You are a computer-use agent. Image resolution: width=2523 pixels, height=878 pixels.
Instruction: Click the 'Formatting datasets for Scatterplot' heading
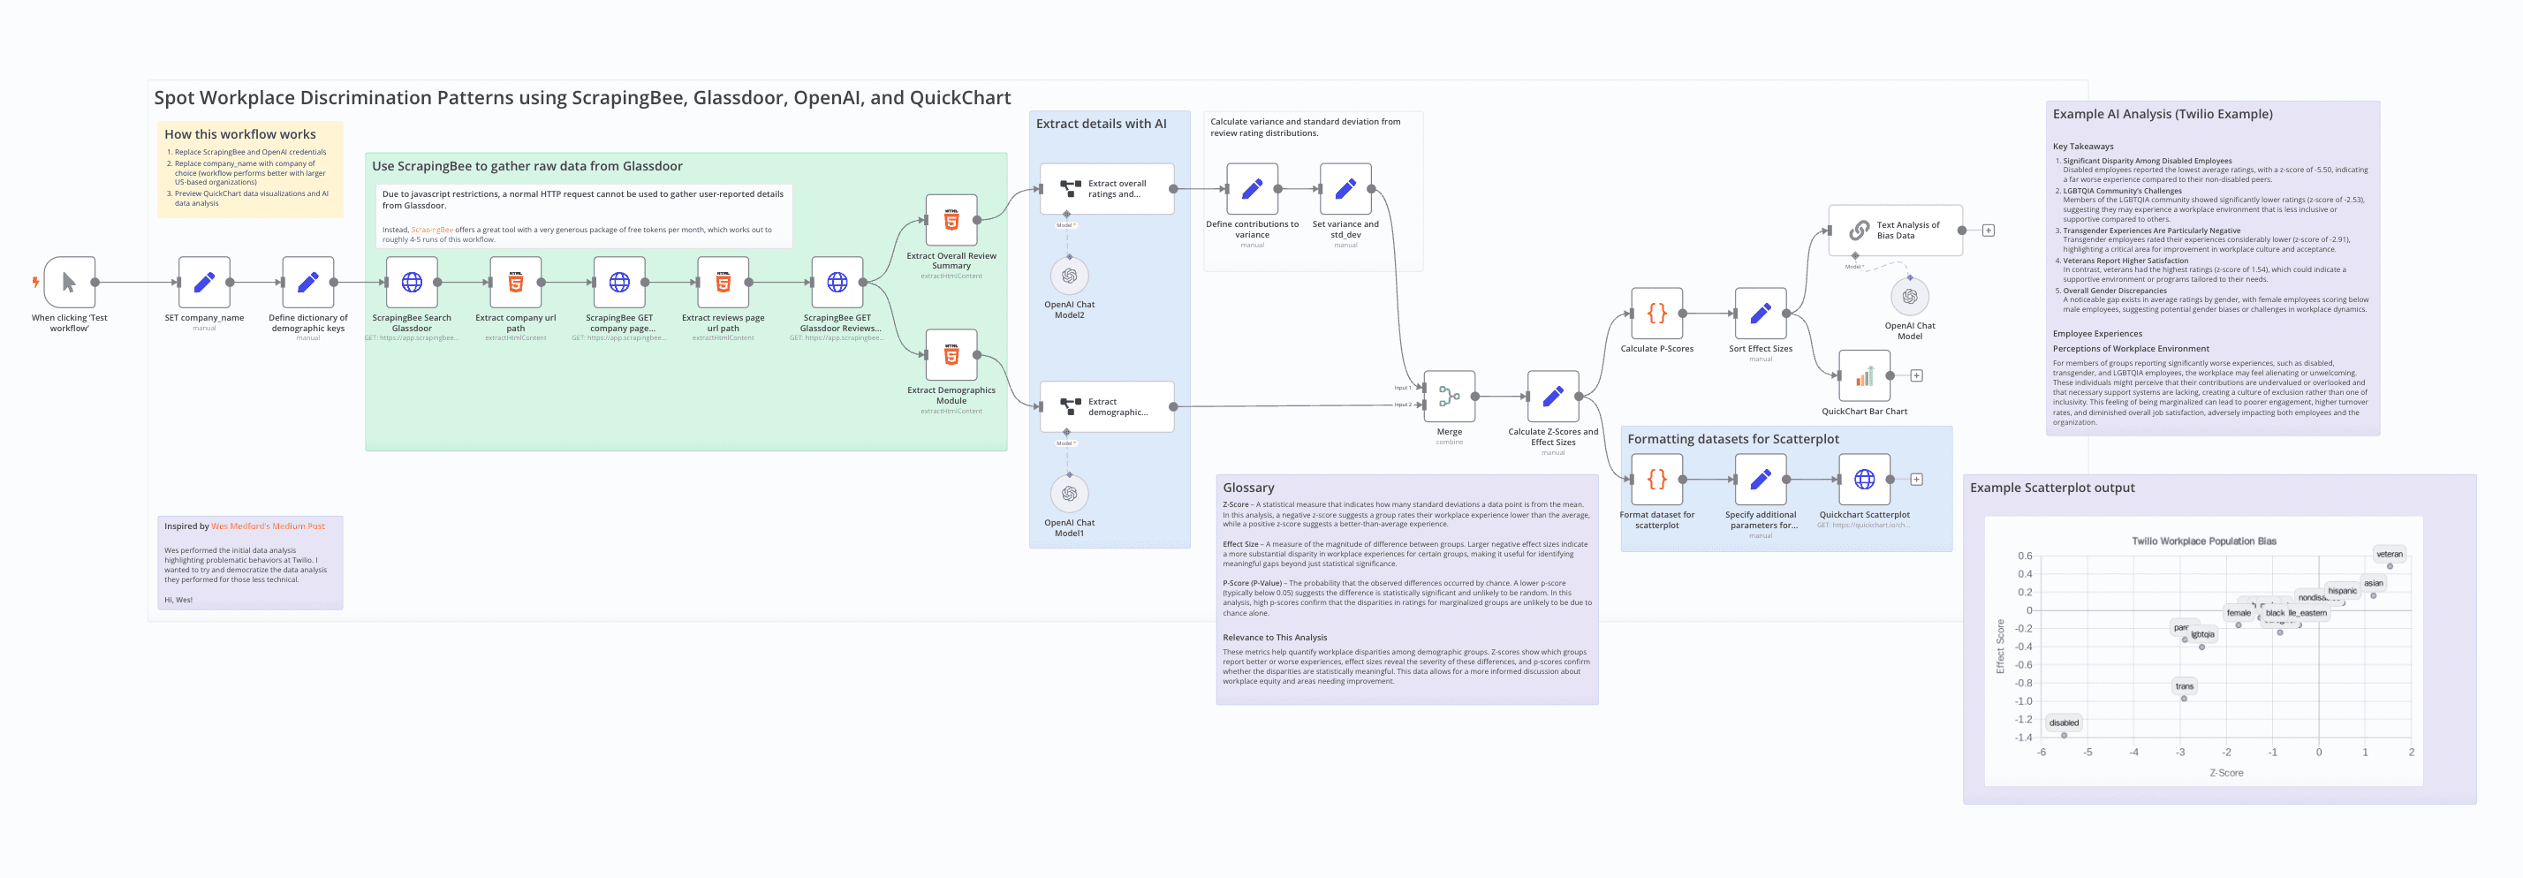click(x=1732, y=440)
